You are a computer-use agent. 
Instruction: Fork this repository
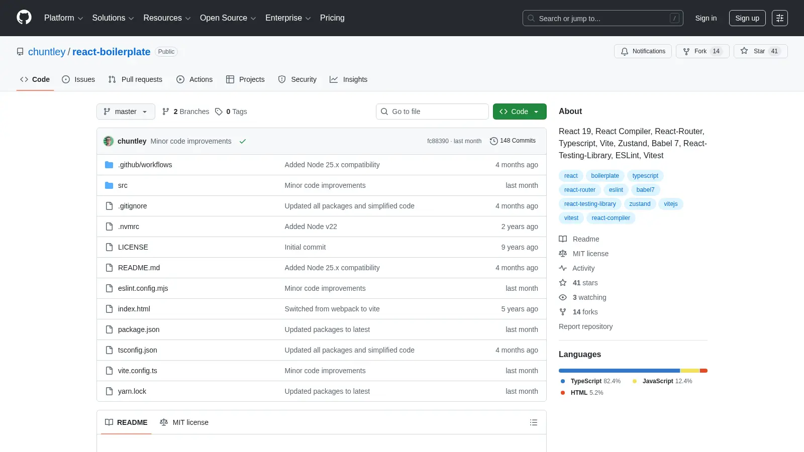pos(702,51)
